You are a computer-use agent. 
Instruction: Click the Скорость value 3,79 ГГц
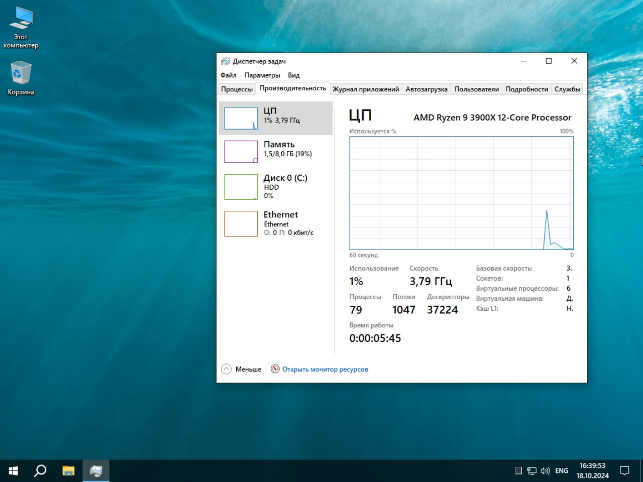[x=431, y=282]
